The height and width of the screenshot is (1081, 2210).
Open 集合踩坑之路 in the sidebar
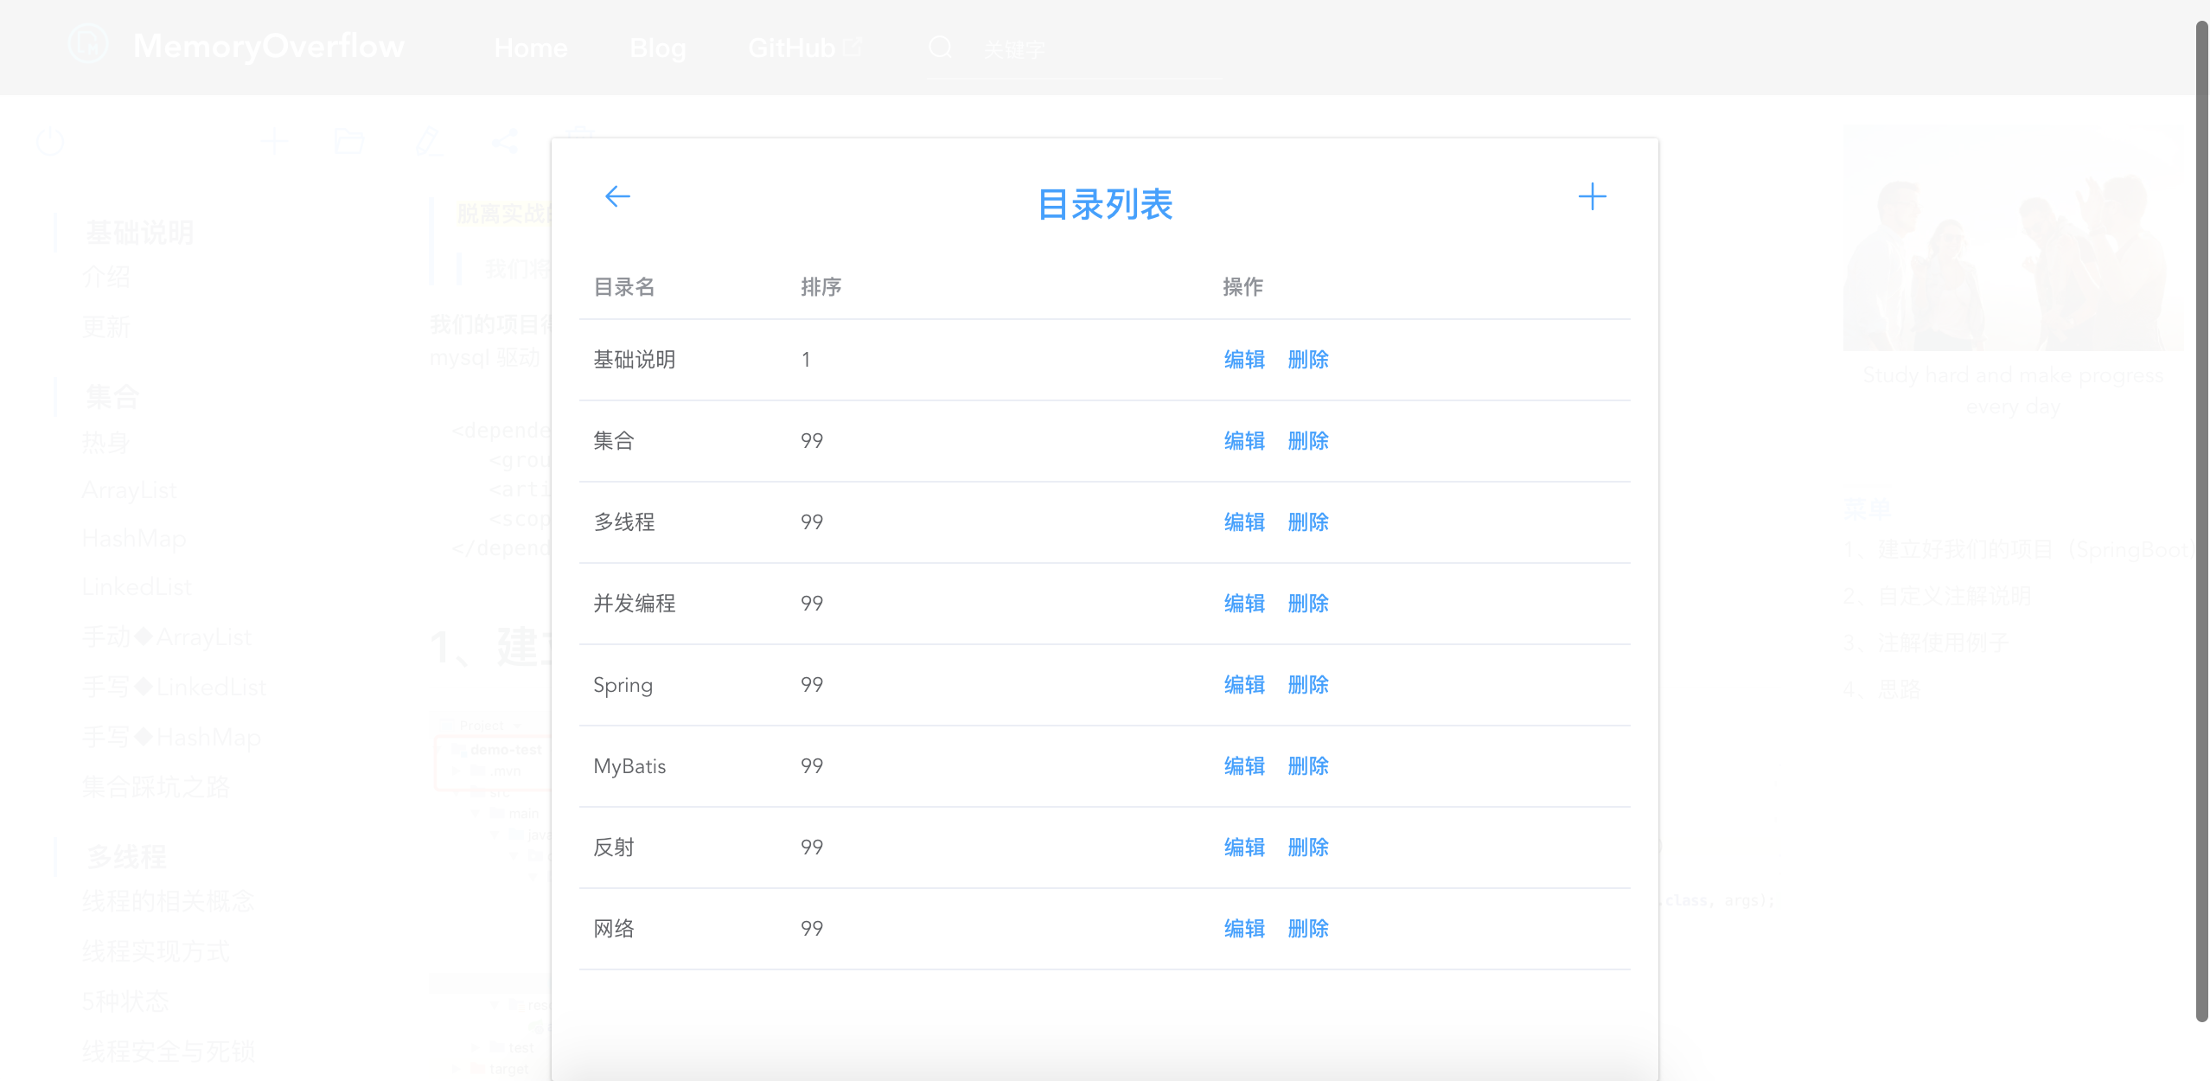[x=156, y=787]
